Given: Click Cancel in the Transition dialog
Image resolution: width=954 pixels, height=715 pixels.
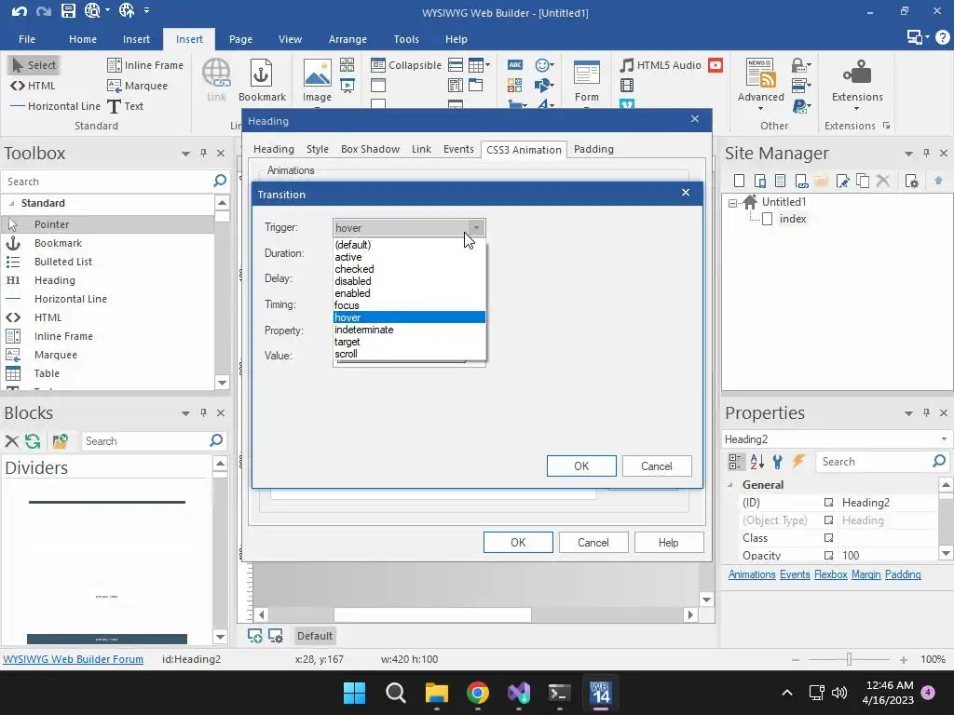Looking at the screenshot, I should pos(657,466).
